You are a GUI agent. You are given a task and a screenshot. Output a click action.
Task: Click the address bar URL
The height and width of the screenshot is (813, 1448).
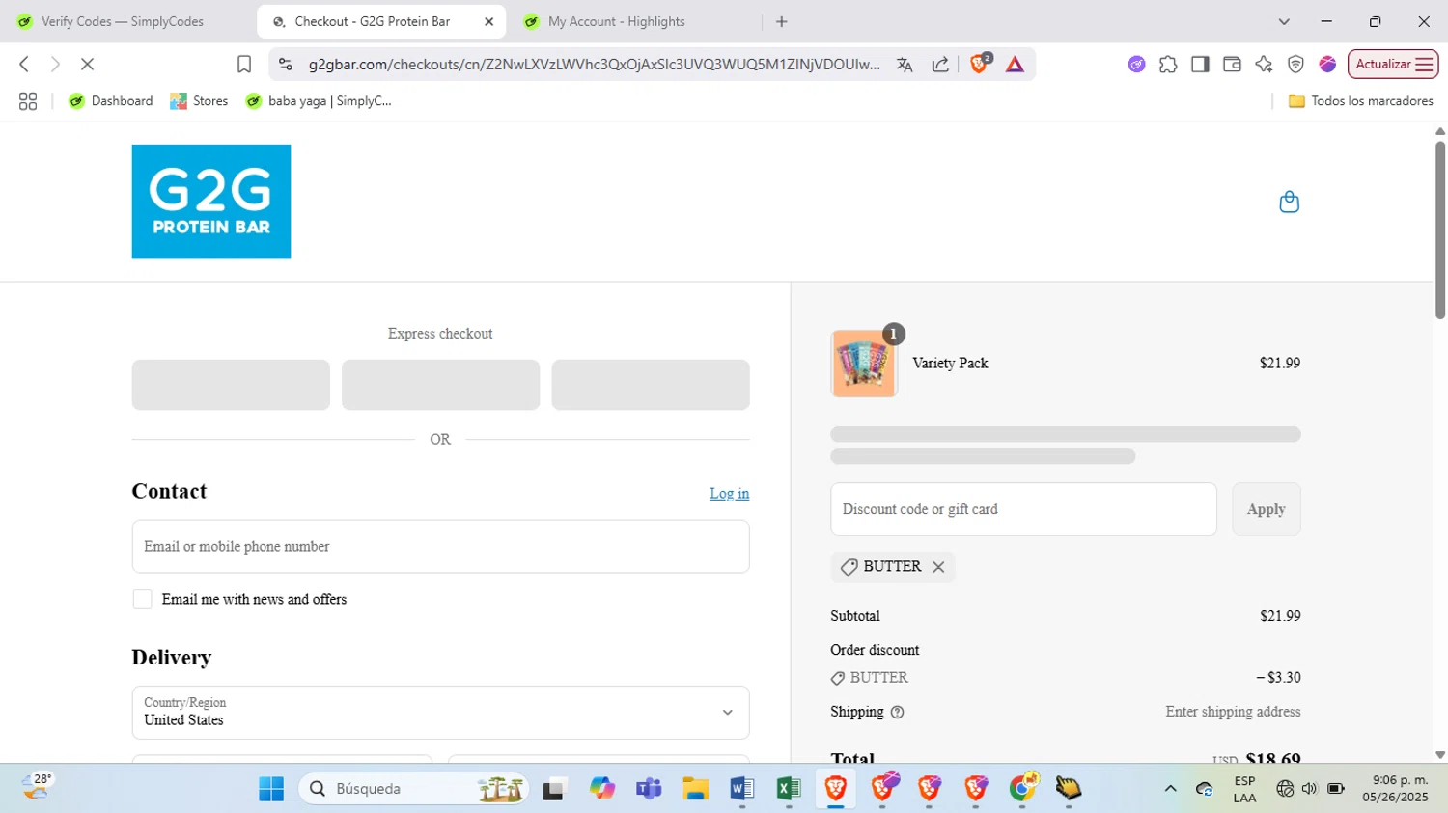(594, 65)
